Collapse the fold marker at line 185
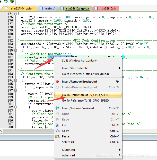Viewport: 157px width, 160px height. 15,50
